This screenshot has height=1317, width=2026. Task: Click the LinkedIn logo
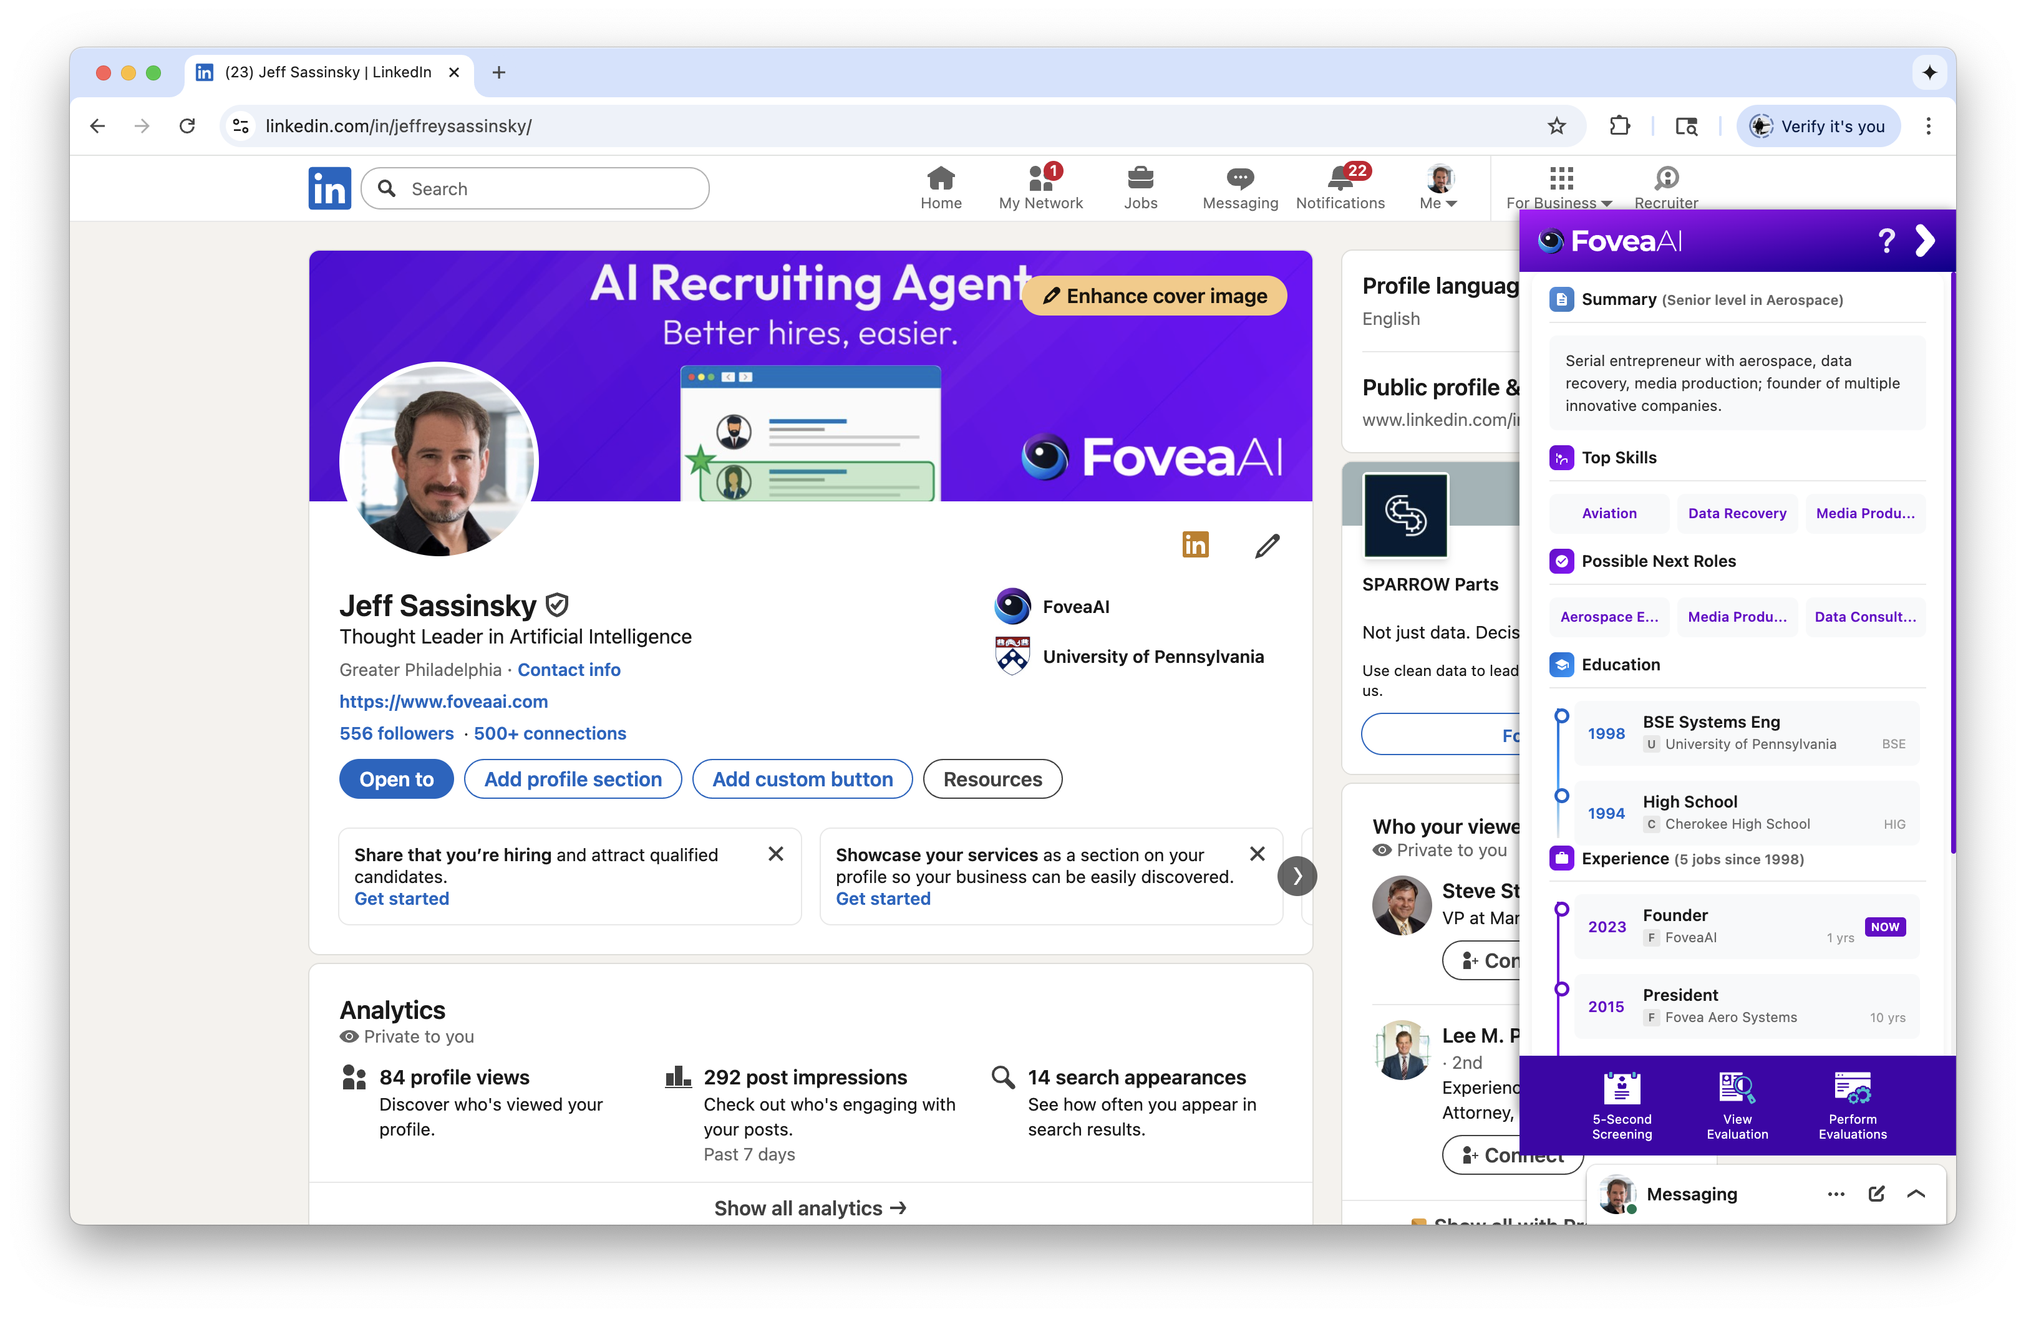coord(329,188)
